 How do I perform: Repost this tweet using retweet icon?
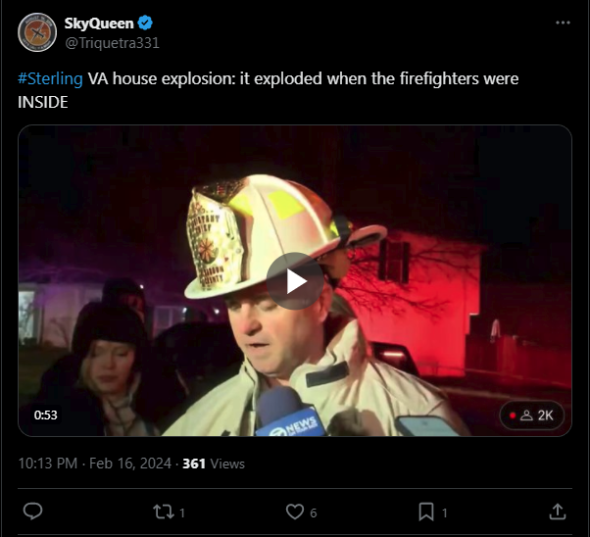tap(164, 512)
